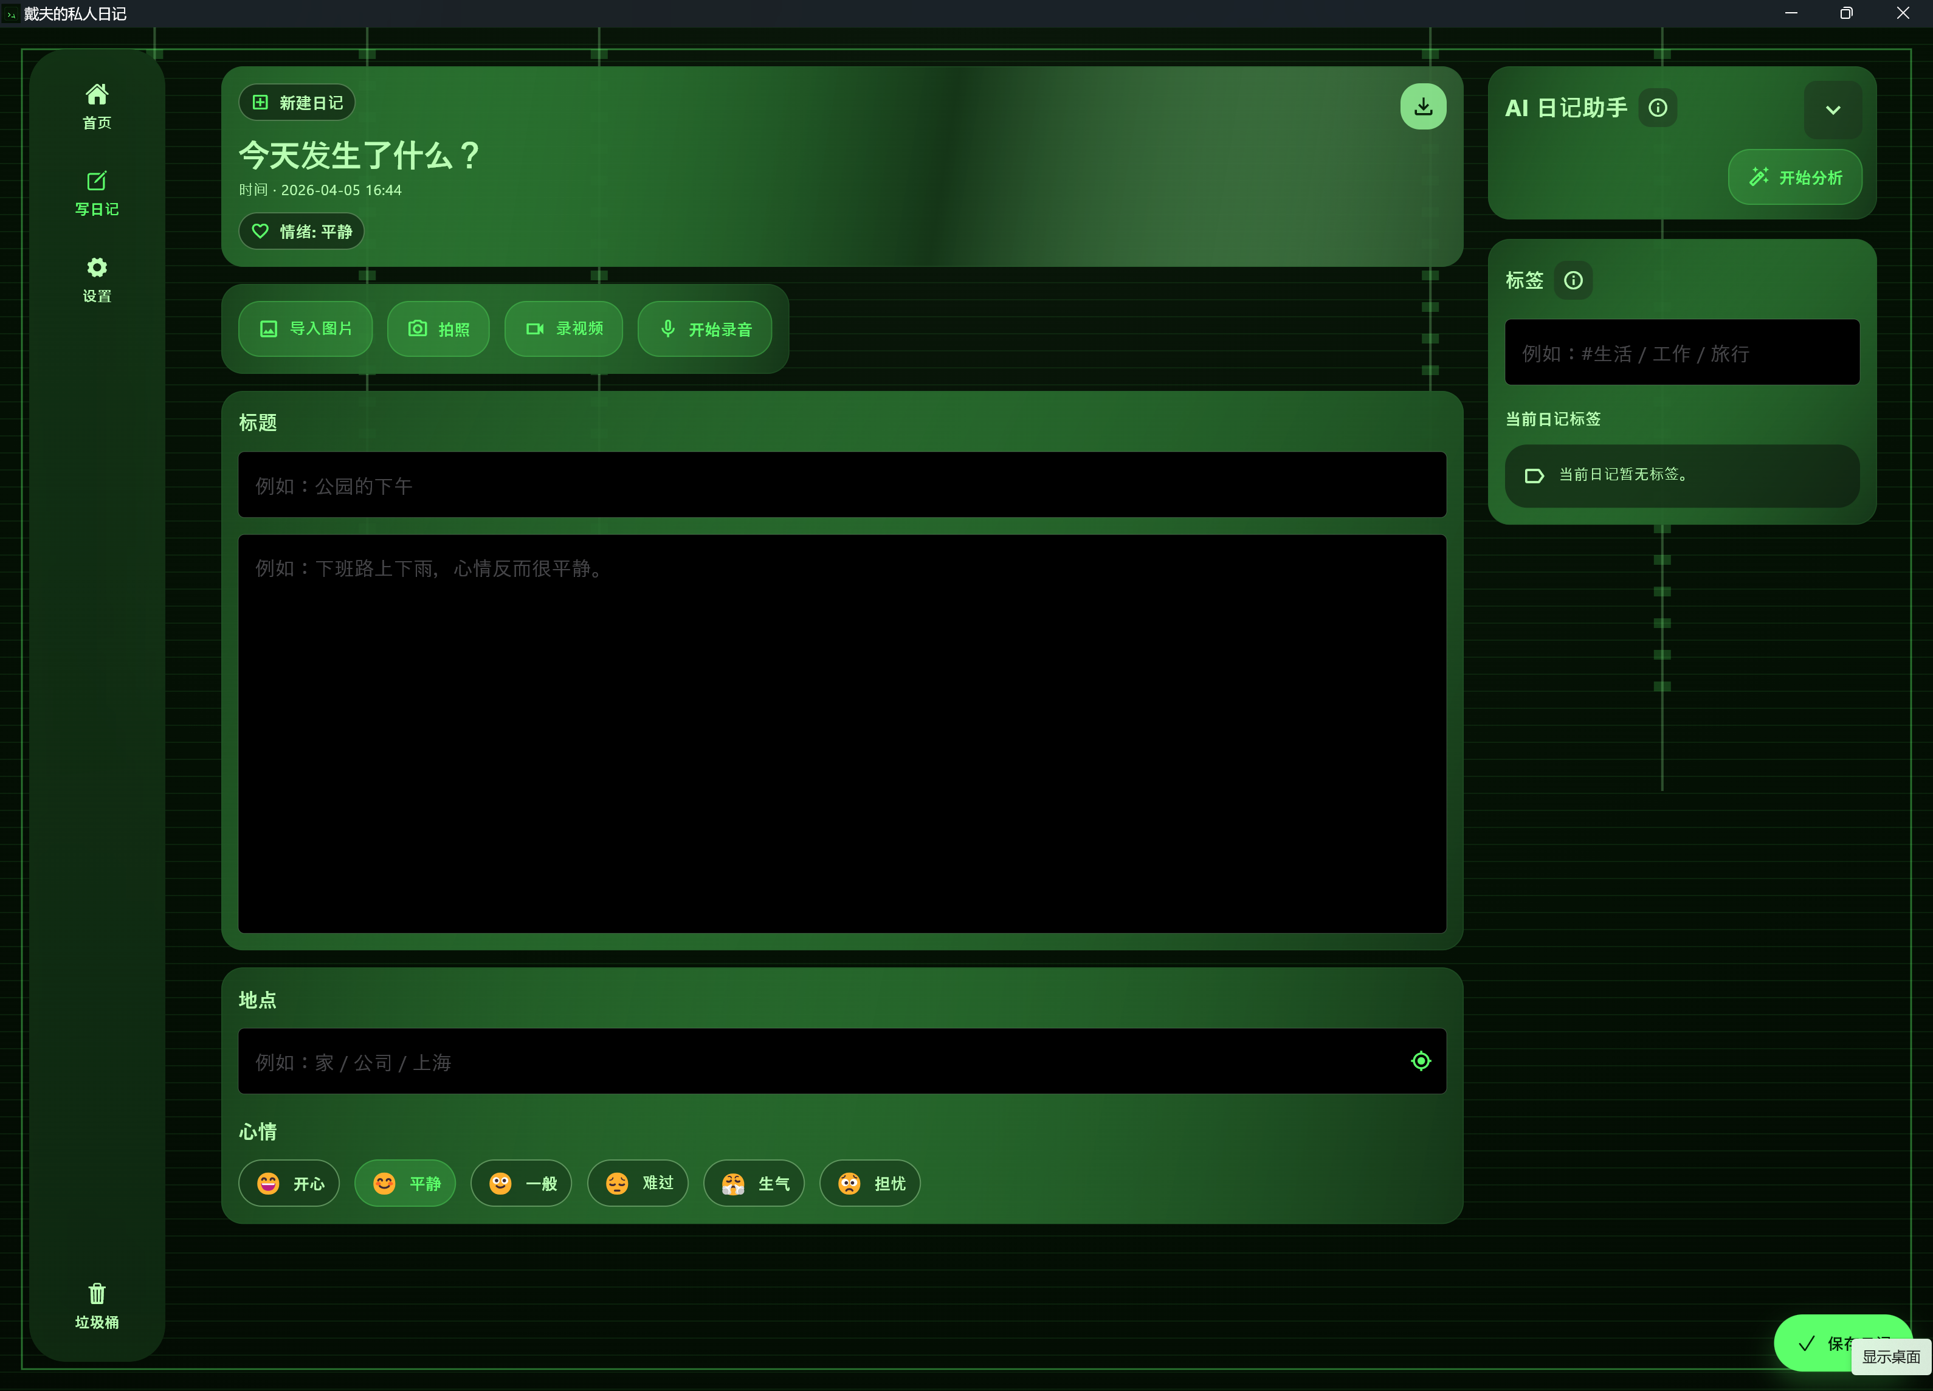
Task: Click the 拍照 camera button
Action: pyautogui.click(x=438, y=329)
